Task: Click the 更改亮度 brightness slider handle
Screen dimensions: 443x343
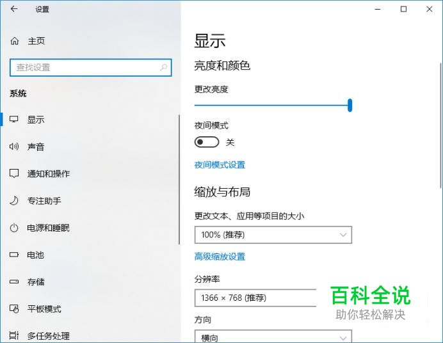Action: tap(350, 106)
